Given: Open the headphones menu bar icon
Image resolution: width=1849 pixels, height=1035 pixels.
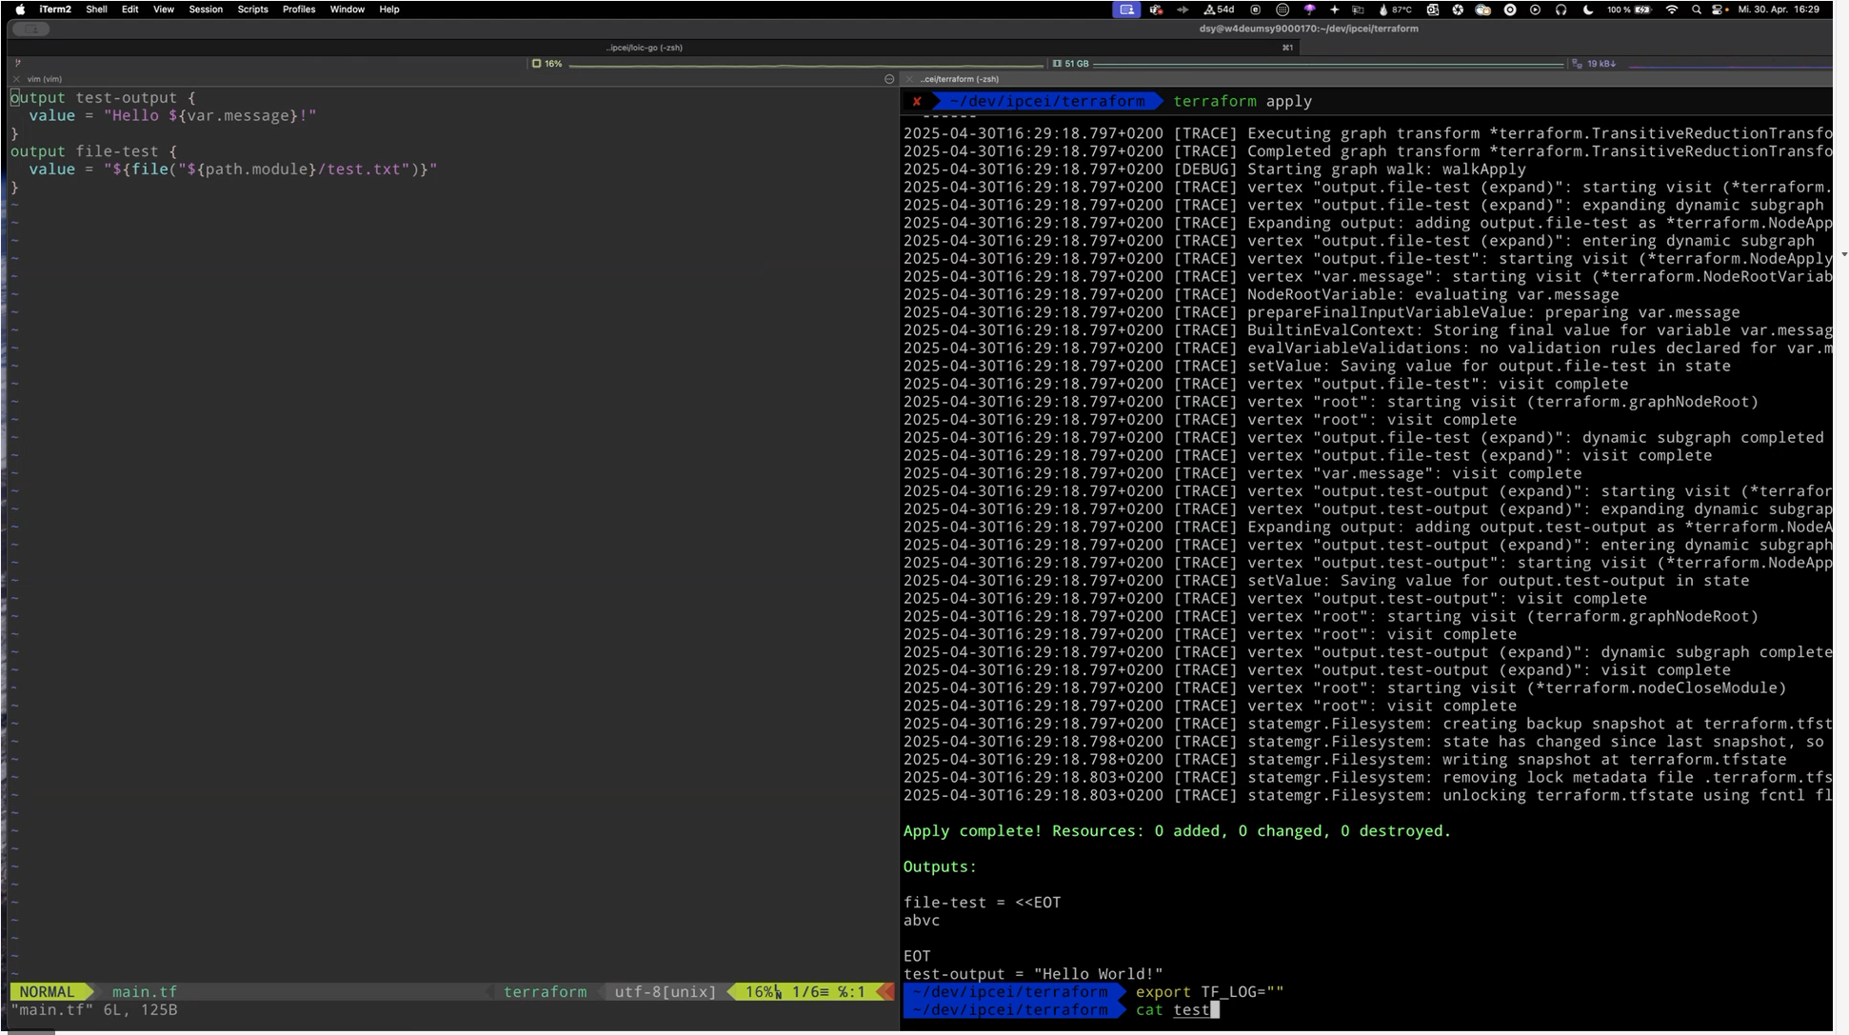Looking at the screenshot, I should click(1561, 10).
